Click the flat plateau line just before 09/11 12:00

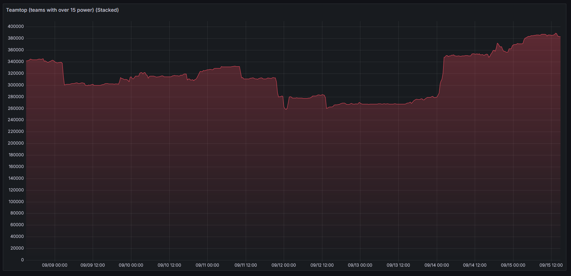(x=231, y=67)
